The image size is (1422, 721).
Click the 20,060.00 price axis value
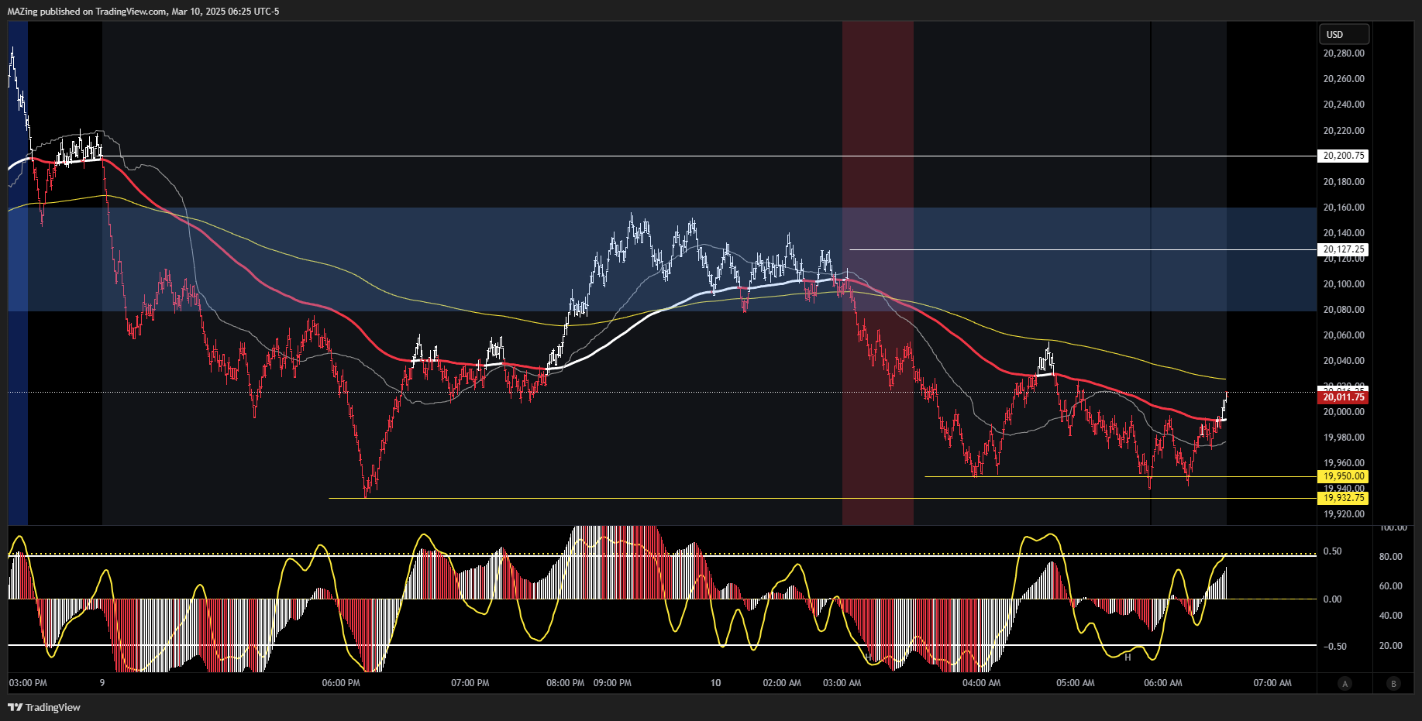[1344, 335]
